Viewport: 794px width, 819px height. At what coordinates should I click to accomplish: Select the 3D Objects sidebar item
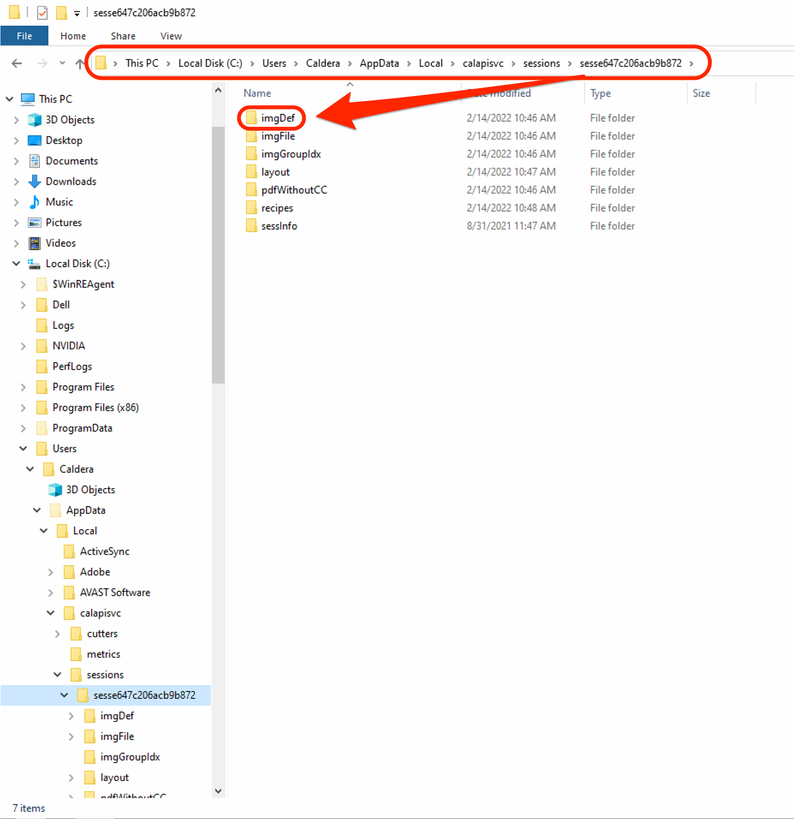69,119
